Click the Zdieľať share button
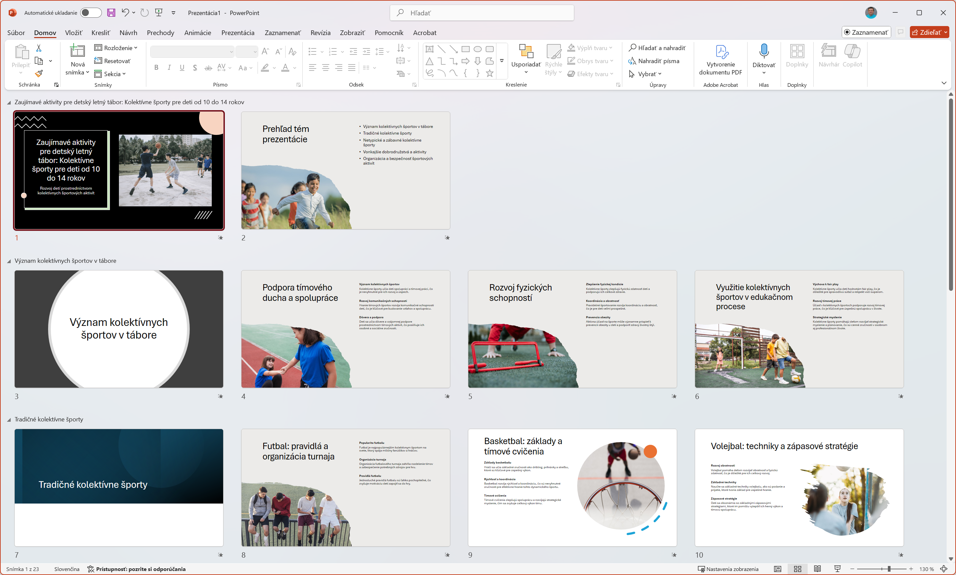 coord(926,32)
